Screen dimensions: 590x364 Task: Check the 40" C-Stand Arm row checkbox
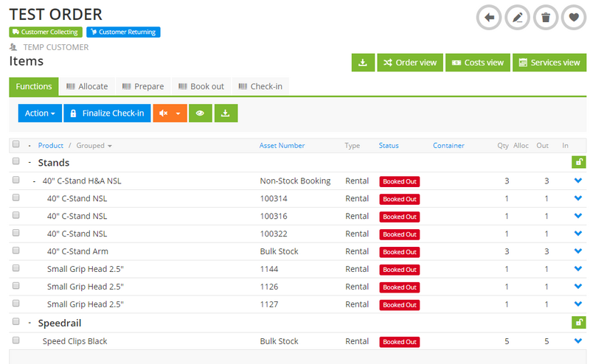pos(16,251)
